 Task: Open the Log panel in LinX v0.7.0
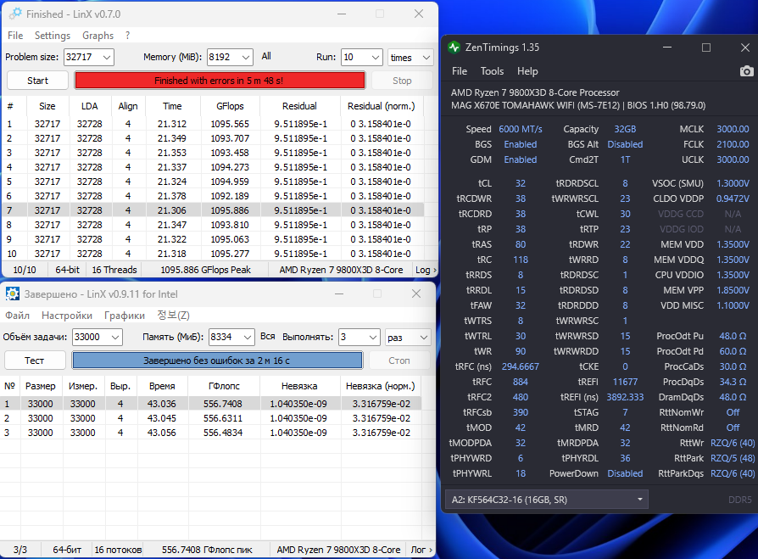pos(426,270)
